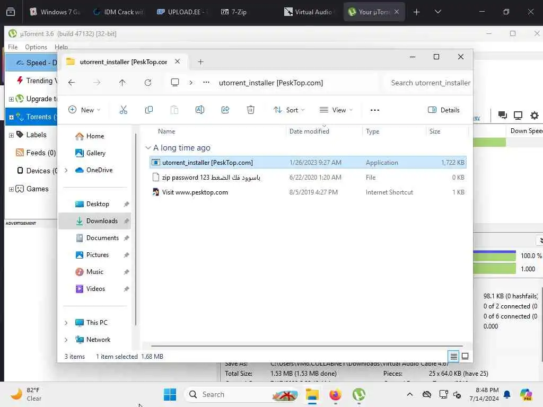Go back with the Explorer back arrow
Screen dimensions: 543x407
[x=72, y=83]
